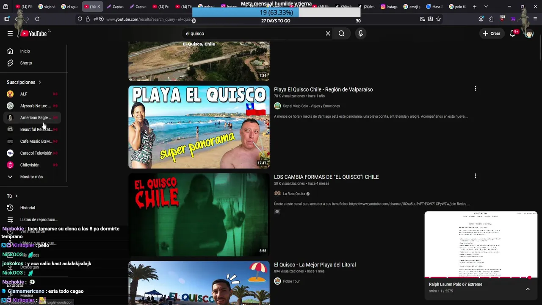Viewport: 542px width, 305px height.
Task: Open options menu for Los Cambia Formas video
Action: 476,176
